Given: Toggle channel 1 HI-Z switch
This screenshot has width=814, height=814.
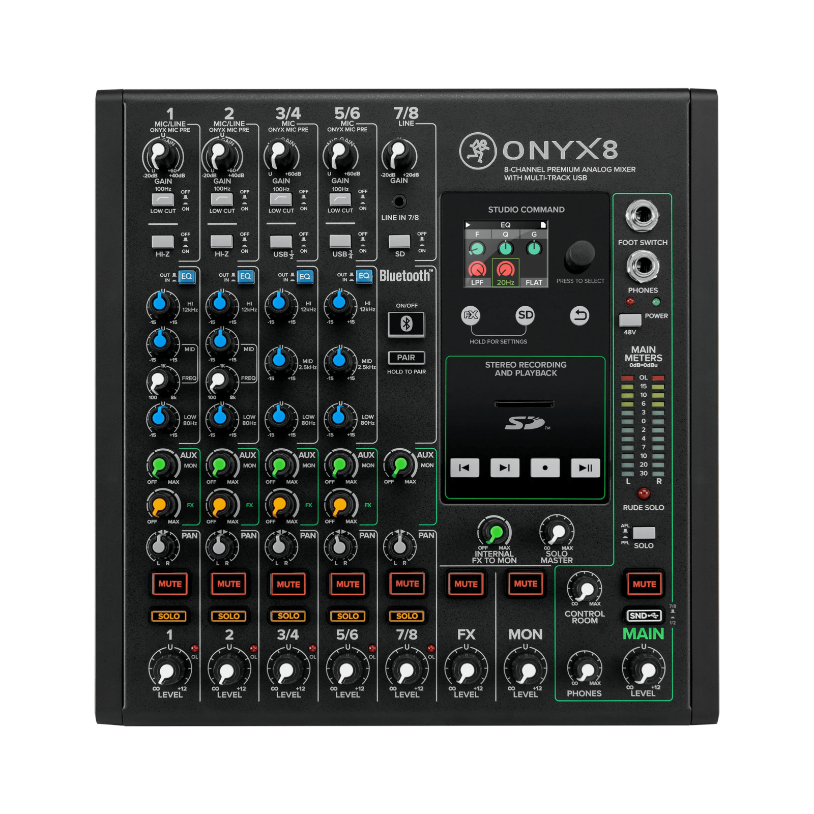Looking at the screenshot, I should click(163, 241).
